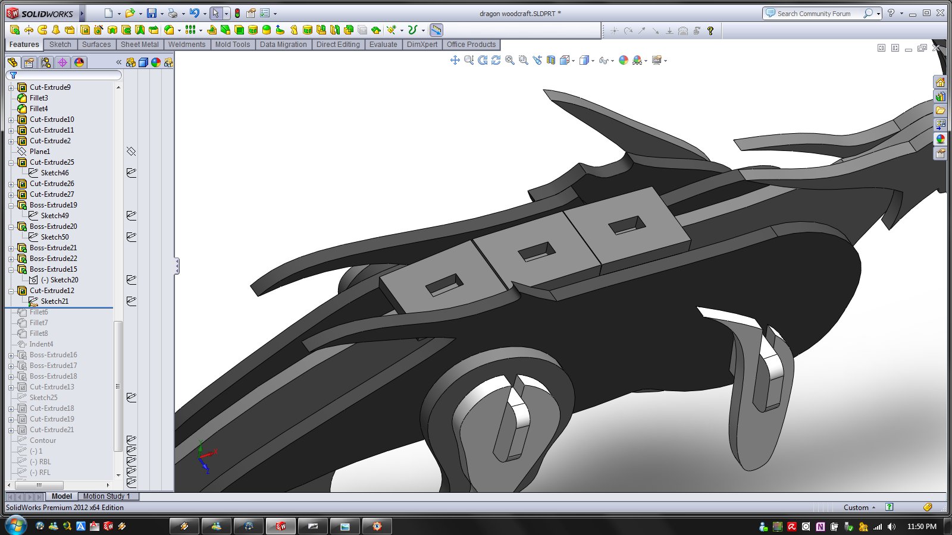Expand the Cut-Extrude9 tree node
Viewport: 952px width, 535px height.
[x=11, y=87]
